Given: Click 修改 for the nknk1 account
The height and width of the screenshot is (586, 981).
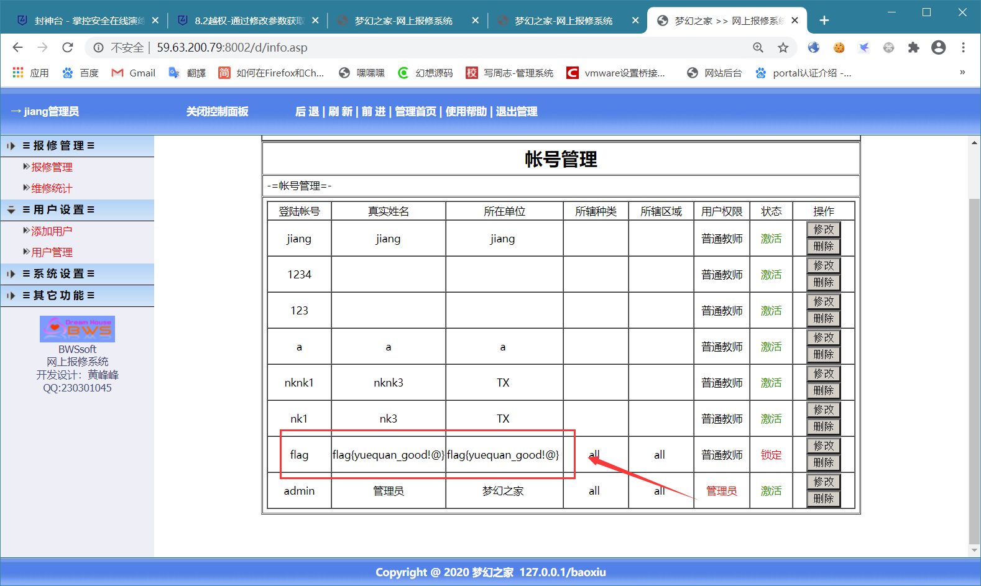Looking at the screenshot, I should point(824,373).
